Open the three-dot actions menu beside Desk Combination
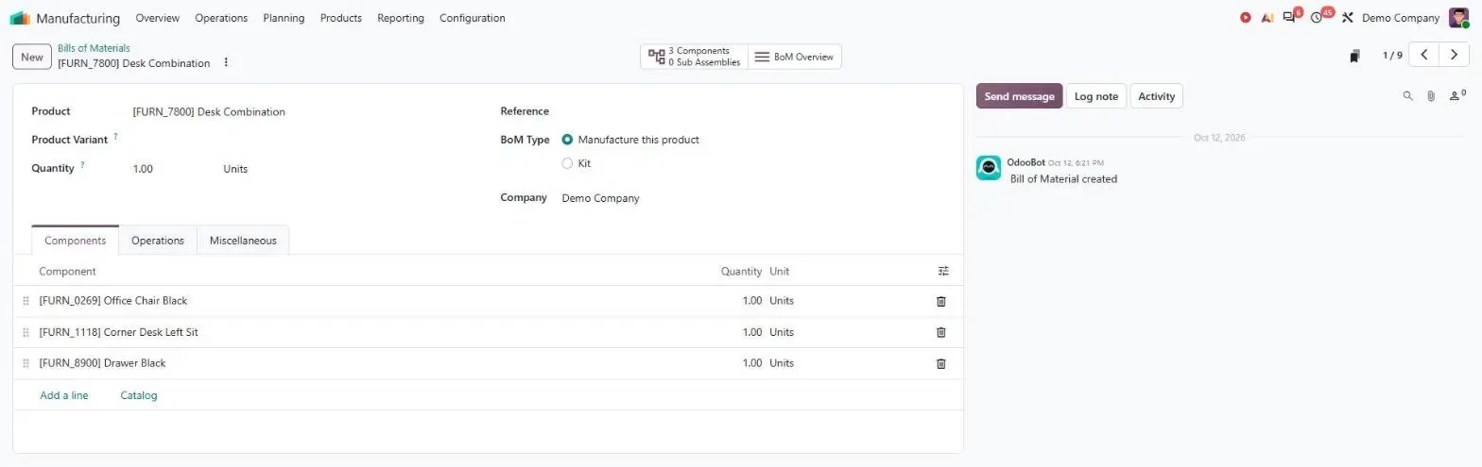Screen dimensions: 1482x467 [226, 63]
